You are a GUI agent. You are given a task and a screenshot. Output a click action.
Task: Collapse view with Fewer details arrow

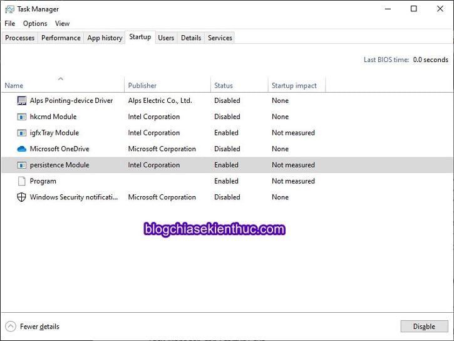click(11, 327)
